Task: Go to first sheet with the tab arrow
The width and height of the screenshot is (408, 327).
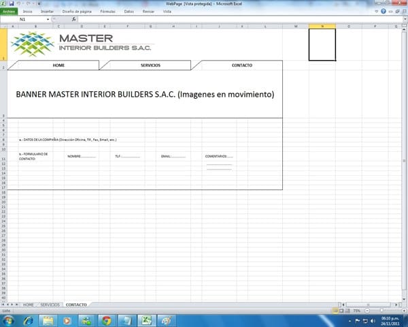Action: (3, 305)
